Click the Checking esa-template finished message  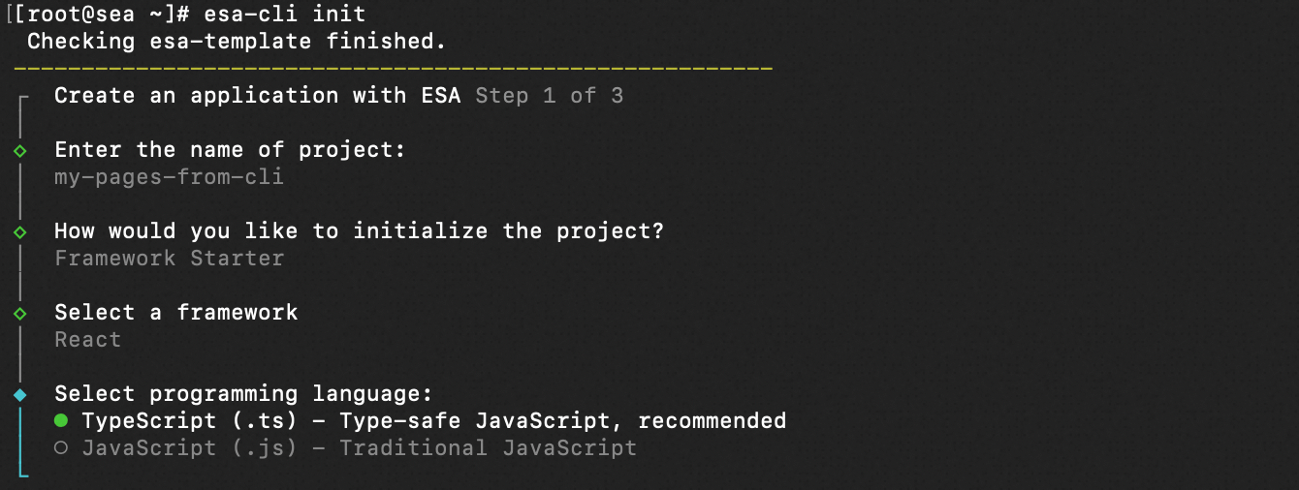pos(237,42)
